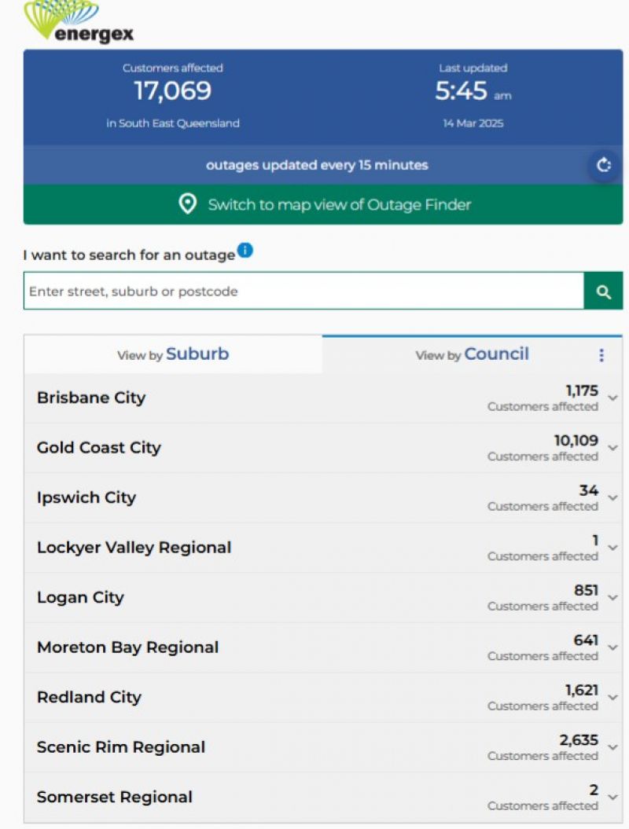Screen dimensions: 629x829
Task: Click the map pin icon on the green bar
Action: coord(186,204)
